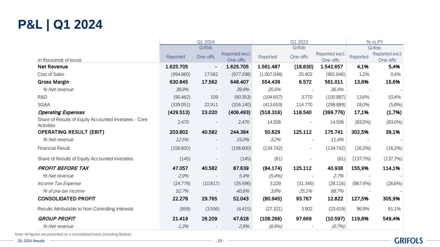This screenshot has width=440, height=247.
Task: Select the % vs PY column header
Action: (374, 42)
